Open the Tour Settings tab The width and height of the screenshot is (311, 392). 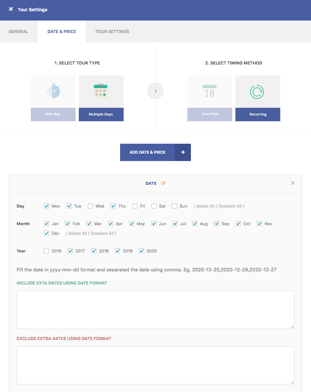[x=112, y=31]
